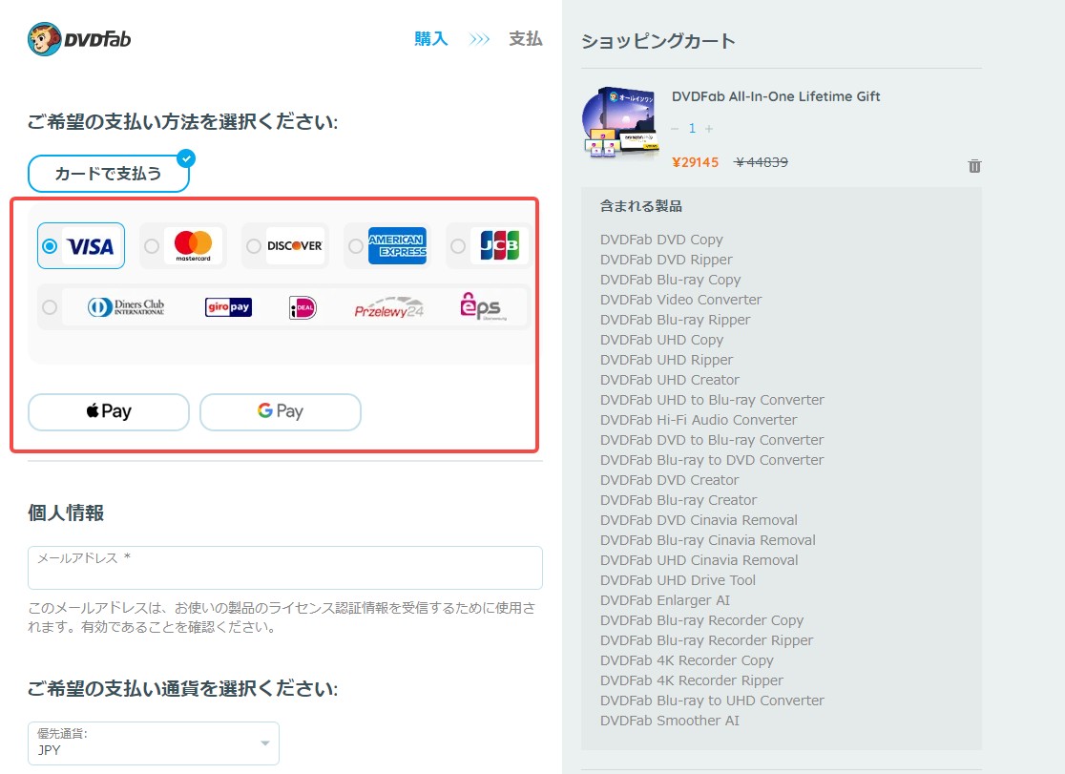The width and height of the screenshot is (1065, 774).
Task: Go to the 支払 step
Action: [x=526, y=39]
